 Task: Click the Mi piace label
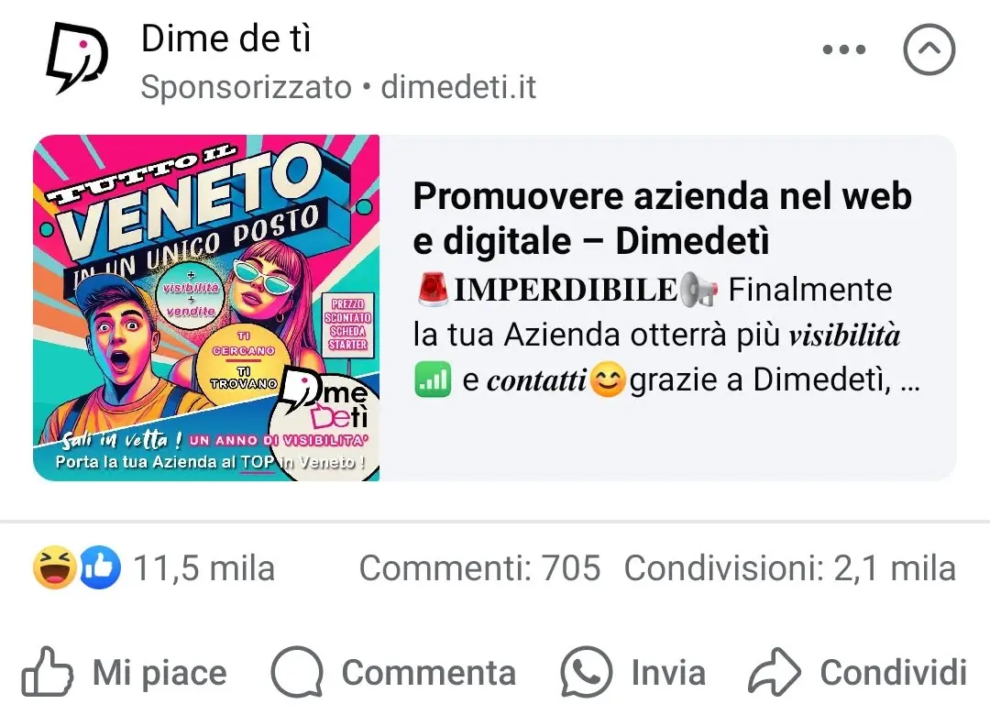coord(159,672)
